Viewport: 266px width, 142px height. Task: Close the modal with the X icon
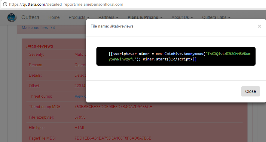[259, 26]
